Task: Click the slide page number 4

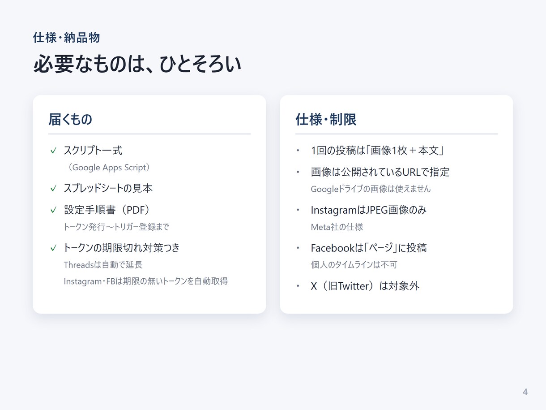Action: (x=525, y=392)
